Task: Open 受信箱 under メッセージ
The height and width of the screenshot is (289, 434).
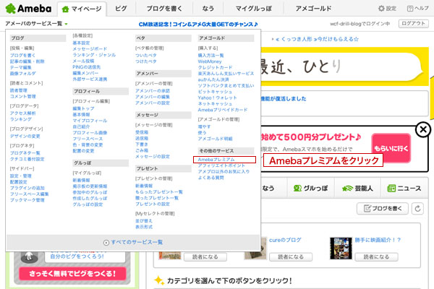Action: click(142, 132)
